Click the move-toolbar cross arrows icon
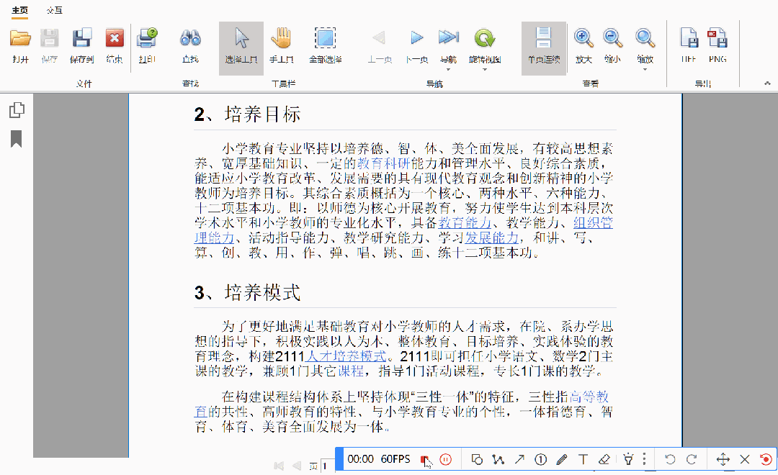Screen dimensions: 778x475 click(x=723, y=460)
